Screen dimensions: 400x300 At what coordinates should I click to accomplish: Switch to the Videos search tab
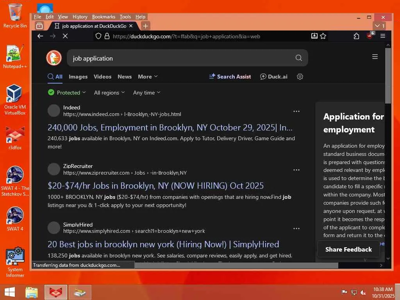[x=102, y=77]
